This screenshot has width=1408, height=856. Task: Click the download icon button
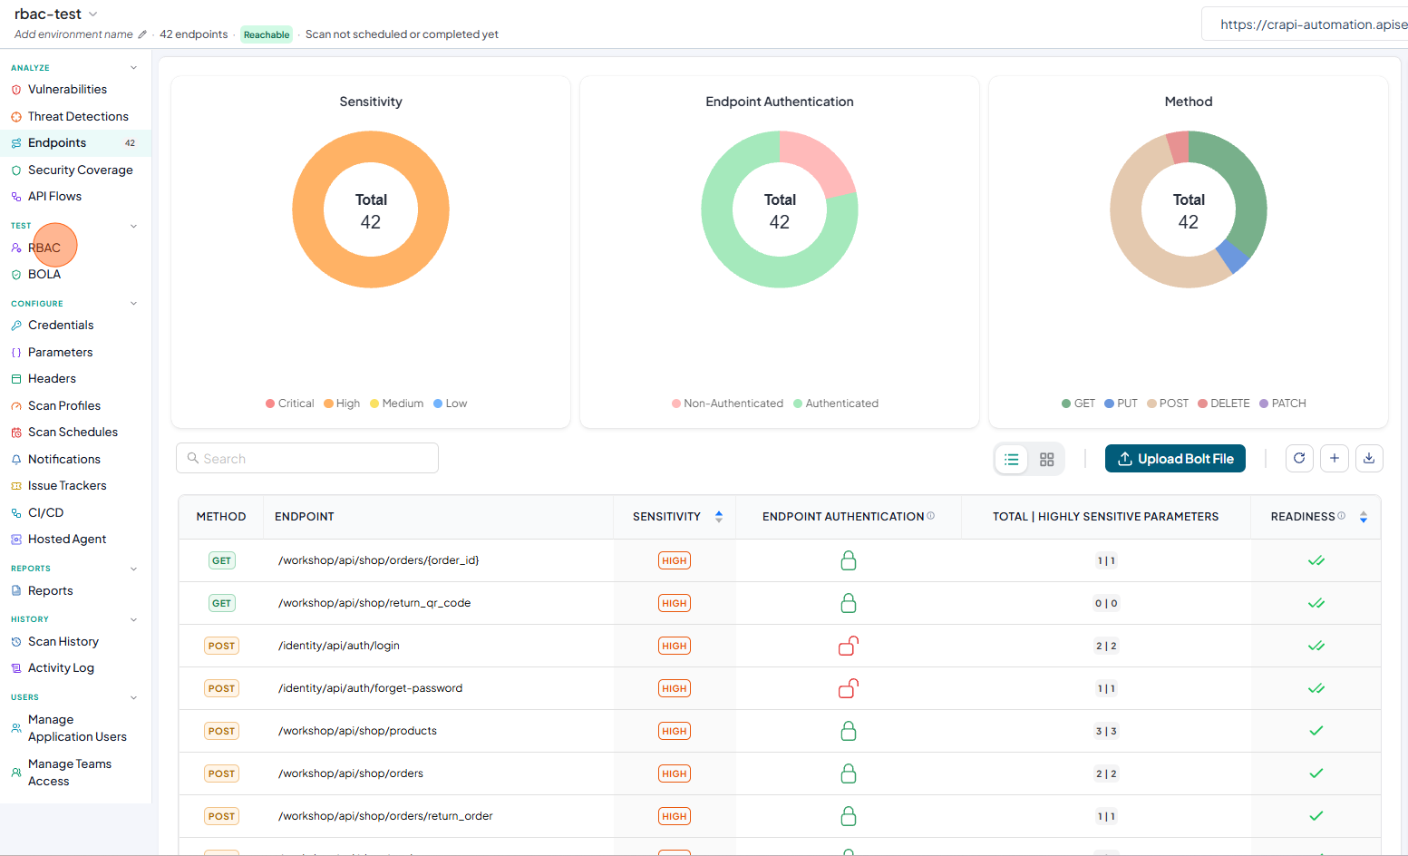coord(1369,459)
